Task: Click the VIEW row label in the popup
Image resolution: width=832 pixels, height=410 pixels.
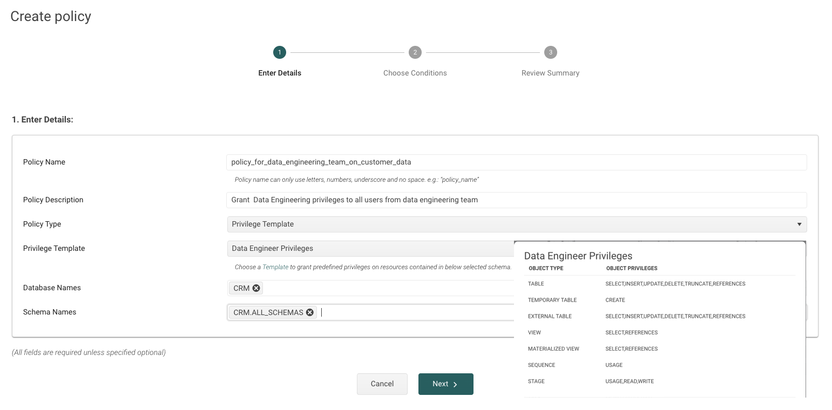Action: pos(535,332)
